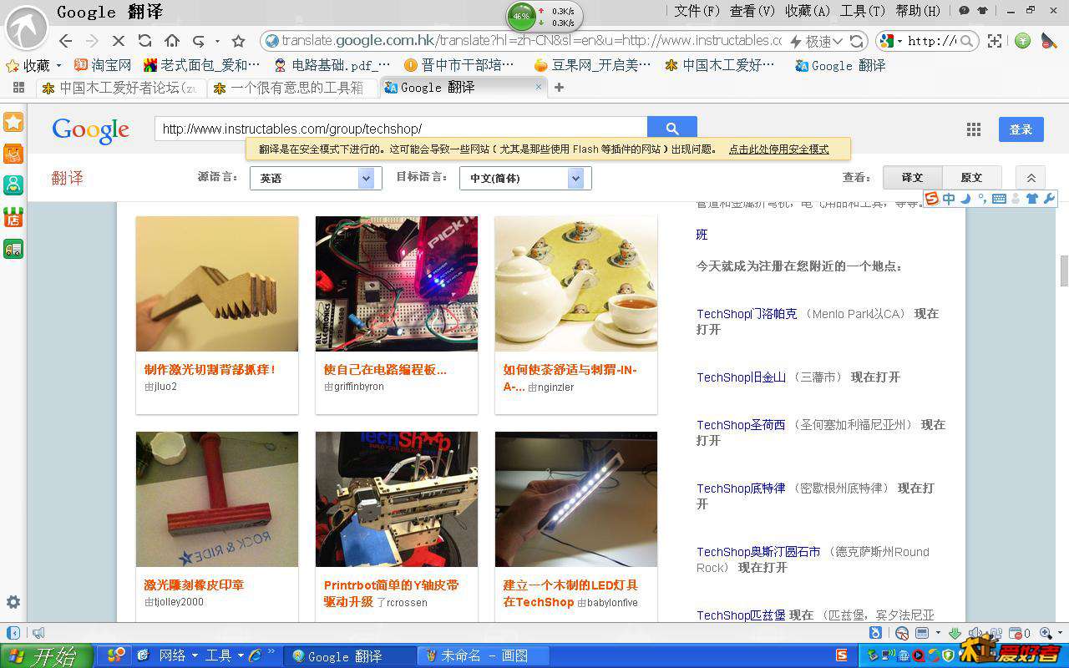Click the teapot cozy project thumbnail
Screen dimensions: 1069x668
[x=575, y=284]
